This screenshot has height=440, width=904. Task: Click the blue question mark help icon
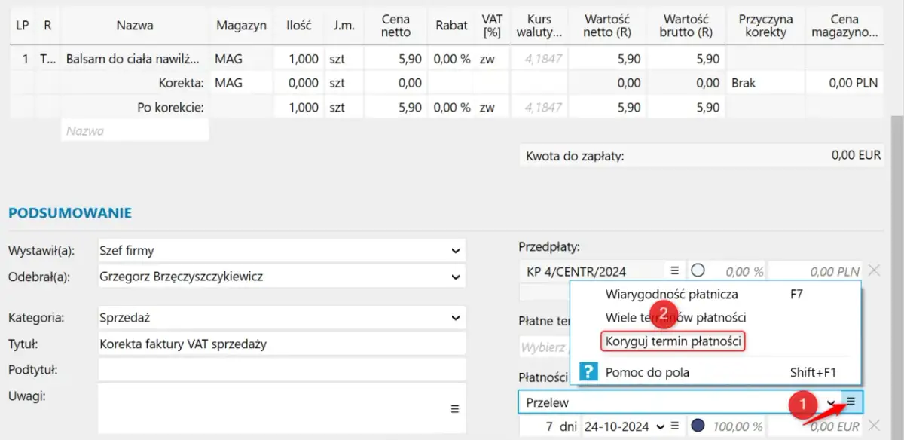588,371
